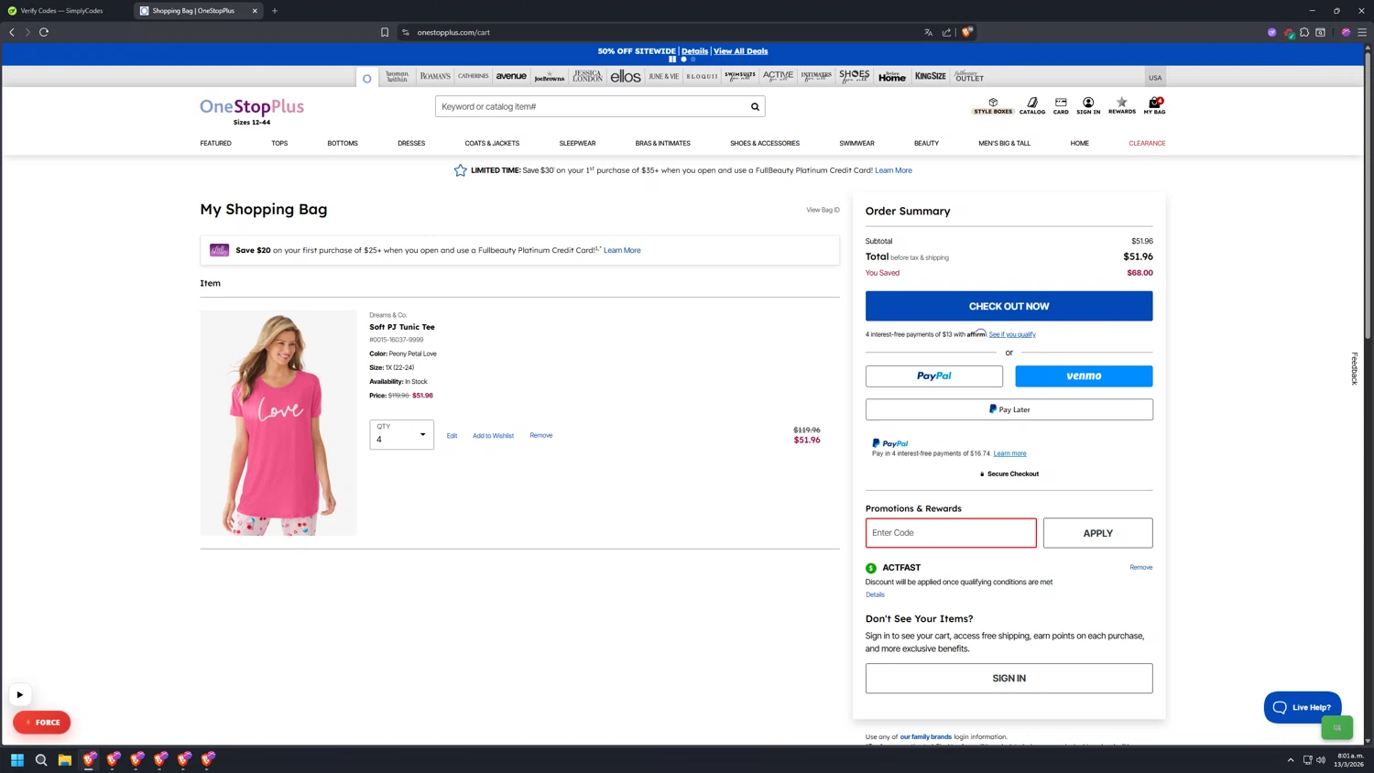The height and width of the screenshot is (773, 1374).
Task: Remove the Soft PJ Tunic Tee item
Action: click(x=540, y=436)
